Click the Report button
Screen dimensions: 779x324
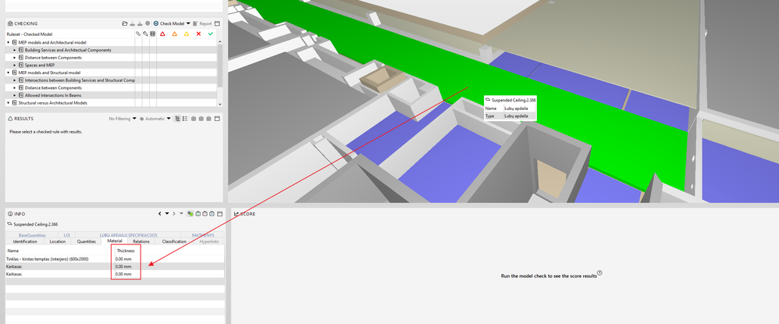pos(202,23)
